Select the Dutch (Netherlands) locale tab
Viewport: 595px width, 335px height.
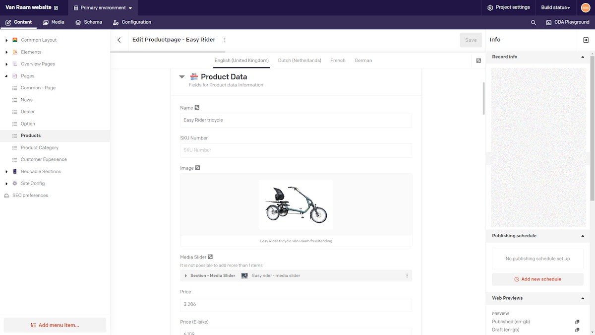point(299,61)
